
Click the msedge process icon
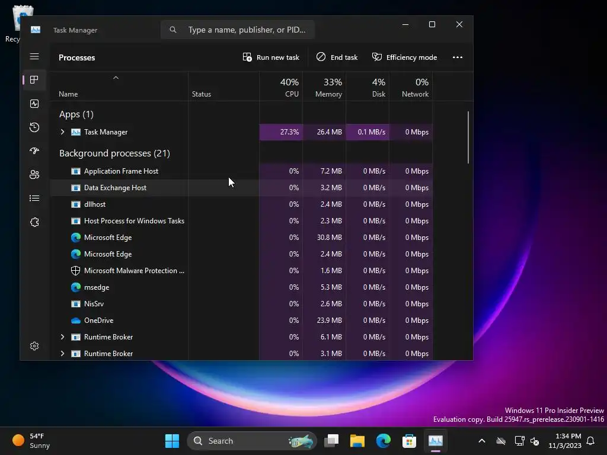[x=76, y=287]
